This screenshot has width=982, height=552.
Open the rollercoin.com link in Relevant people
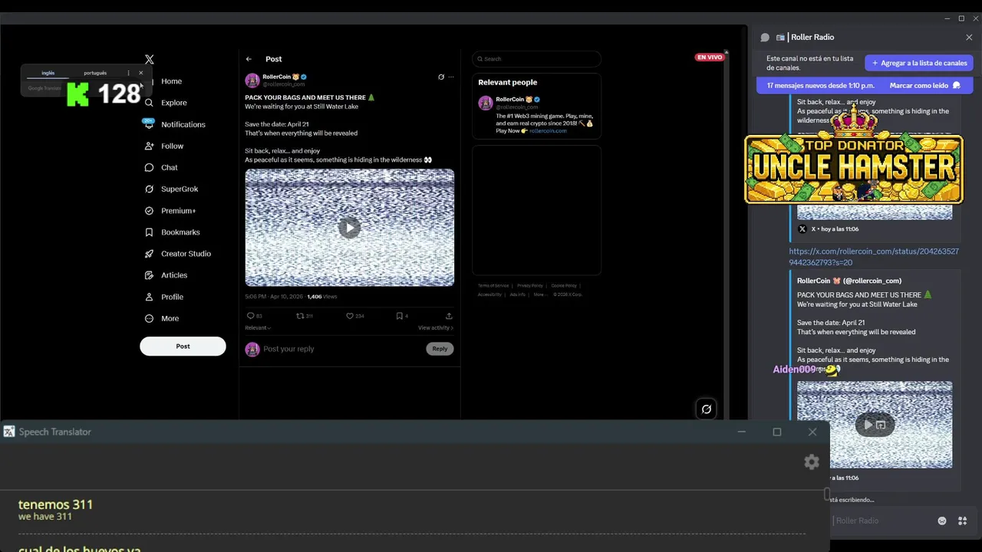[x=548, y=131]
